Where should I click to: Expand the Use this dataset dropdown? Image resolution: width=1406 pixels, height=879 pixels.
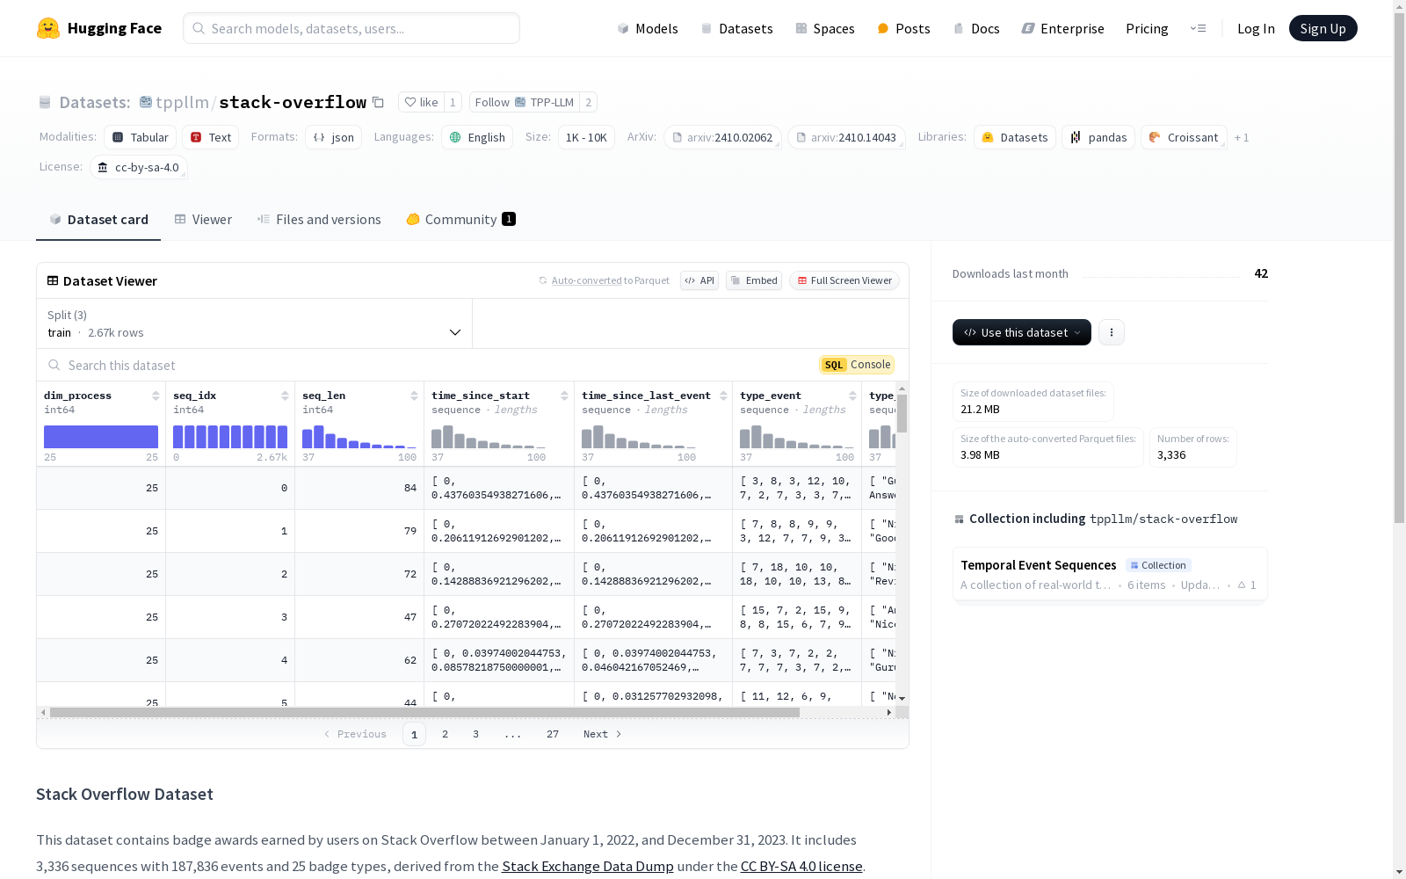pos(1021,332)
